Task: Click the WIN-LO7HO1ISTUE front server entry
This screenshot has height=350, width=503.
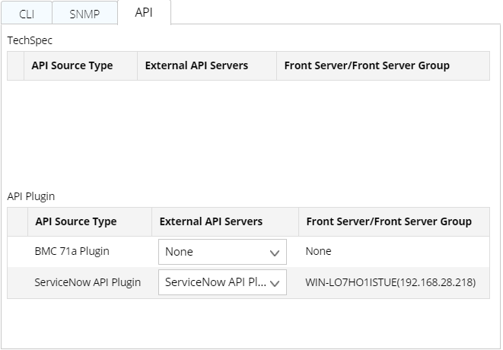Action: click(x=390, y=282)
